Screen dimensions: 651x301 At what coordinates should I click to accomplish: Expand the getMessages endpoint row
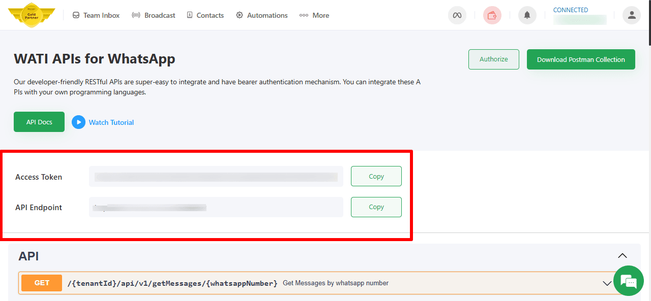point(607,283)
